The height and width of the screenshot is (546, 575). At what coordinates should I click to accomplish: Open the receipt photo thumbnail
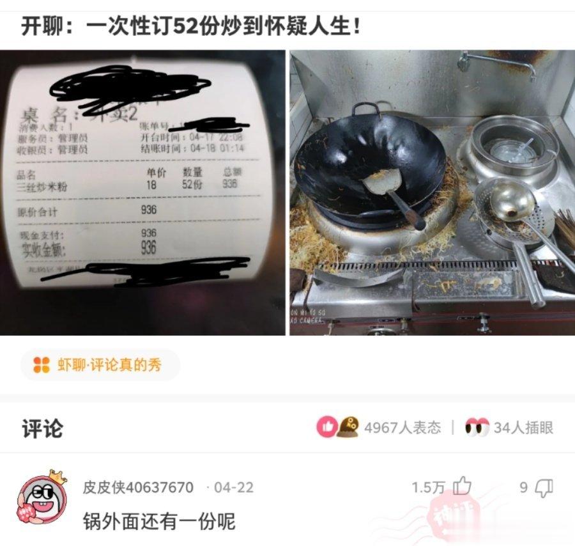pyautogui.click(x=142, y=192)
